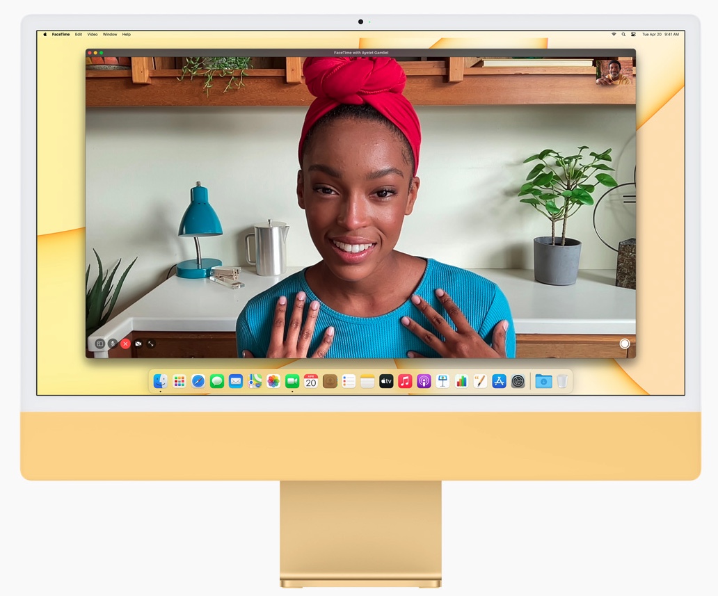Open the Photos app in dock

pos(273,381)
